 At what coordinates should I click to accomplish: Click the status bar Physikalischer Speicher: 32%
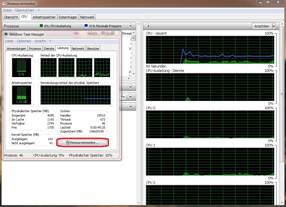[91, 155]
